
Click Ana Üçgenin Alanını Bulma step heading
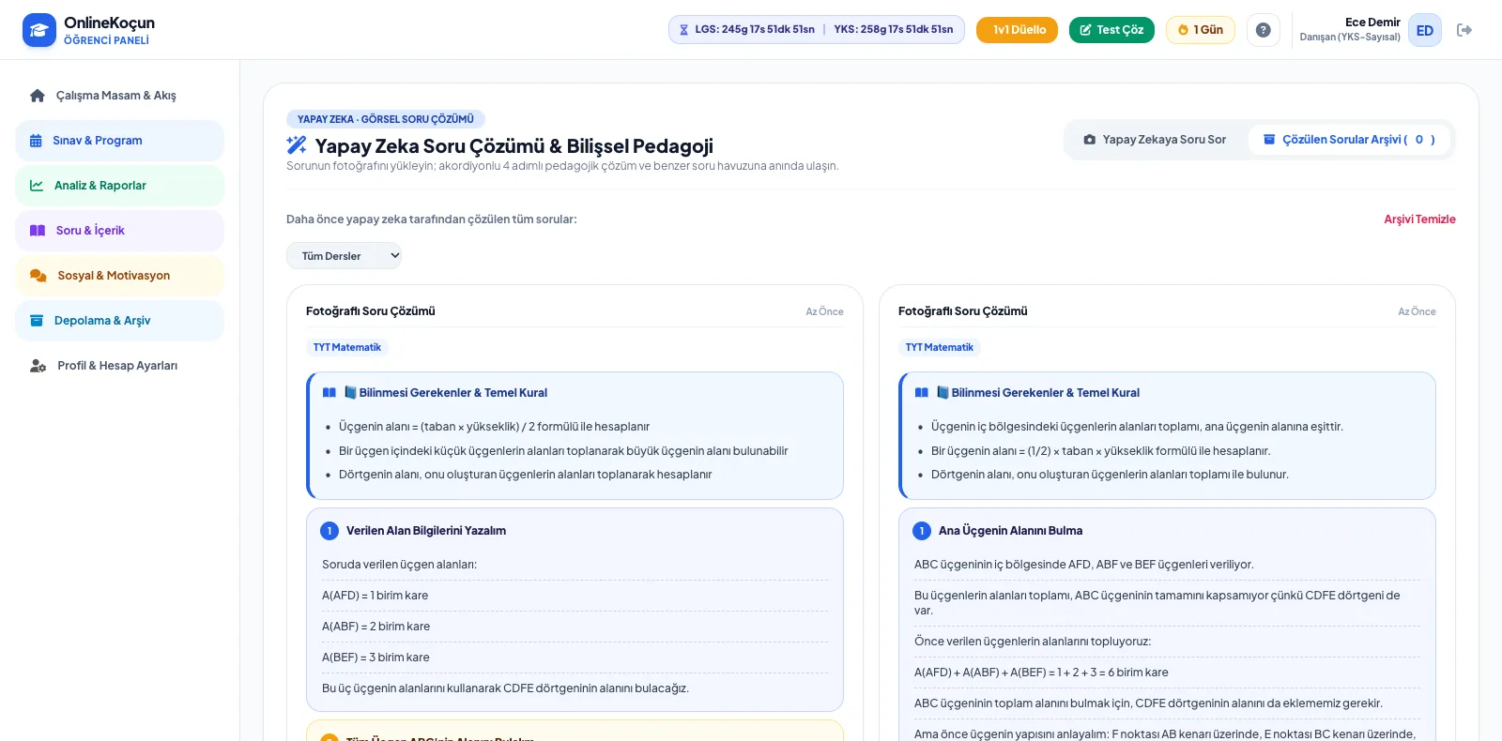[1010, 531]
